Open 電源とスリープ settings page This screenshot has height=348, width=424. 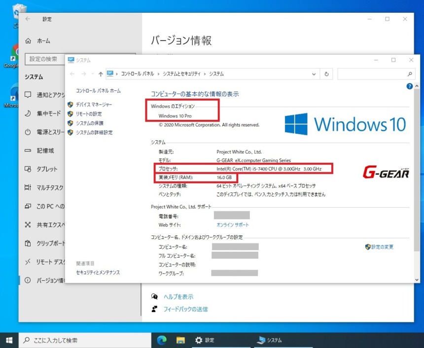pos(44,132)
